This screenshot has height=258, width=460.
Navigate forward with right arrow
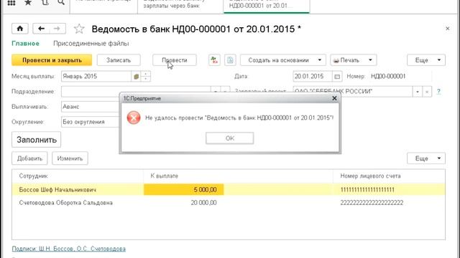pyautogui.click(x=57, y=29)
